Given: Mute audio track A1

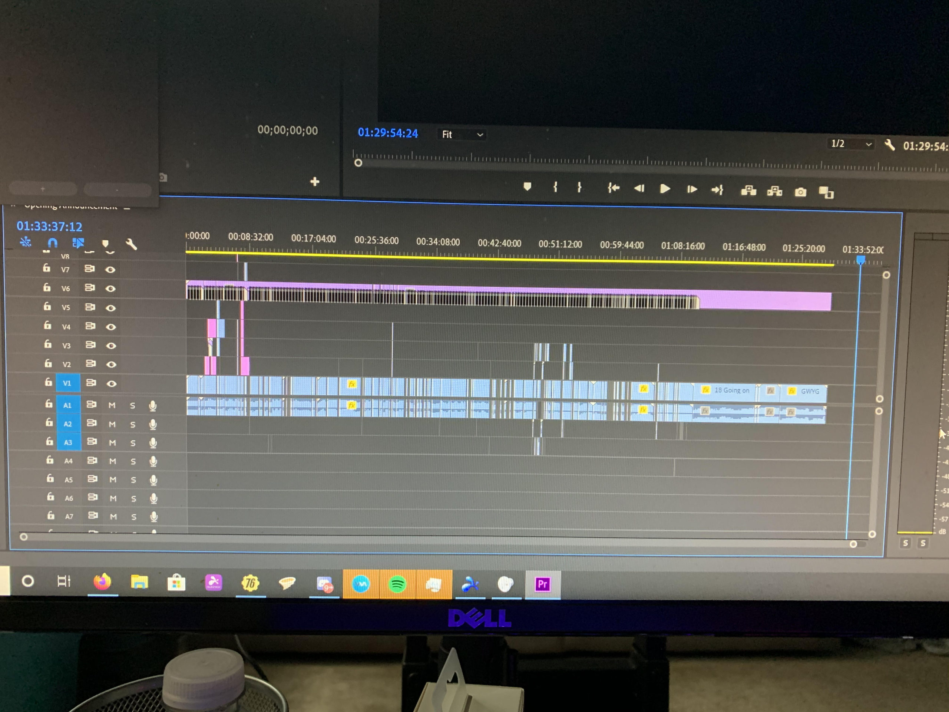Looking at the screenshot, I should tap(112, 405).
